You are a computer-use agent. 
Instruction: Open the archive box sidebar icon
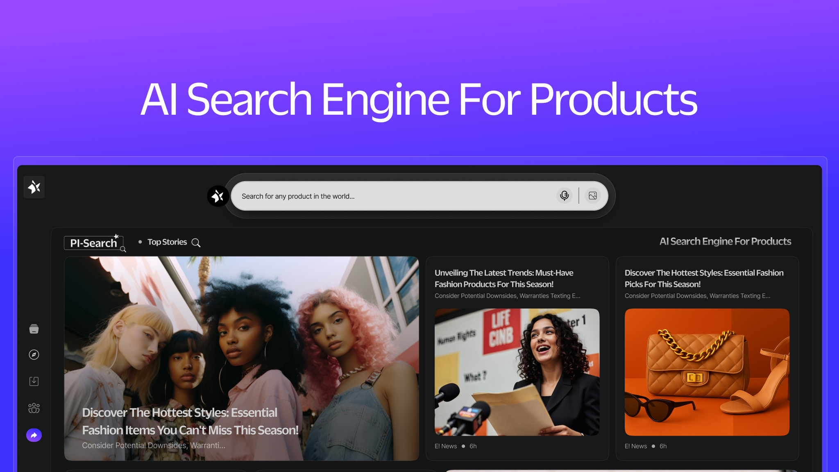(34, 329)
